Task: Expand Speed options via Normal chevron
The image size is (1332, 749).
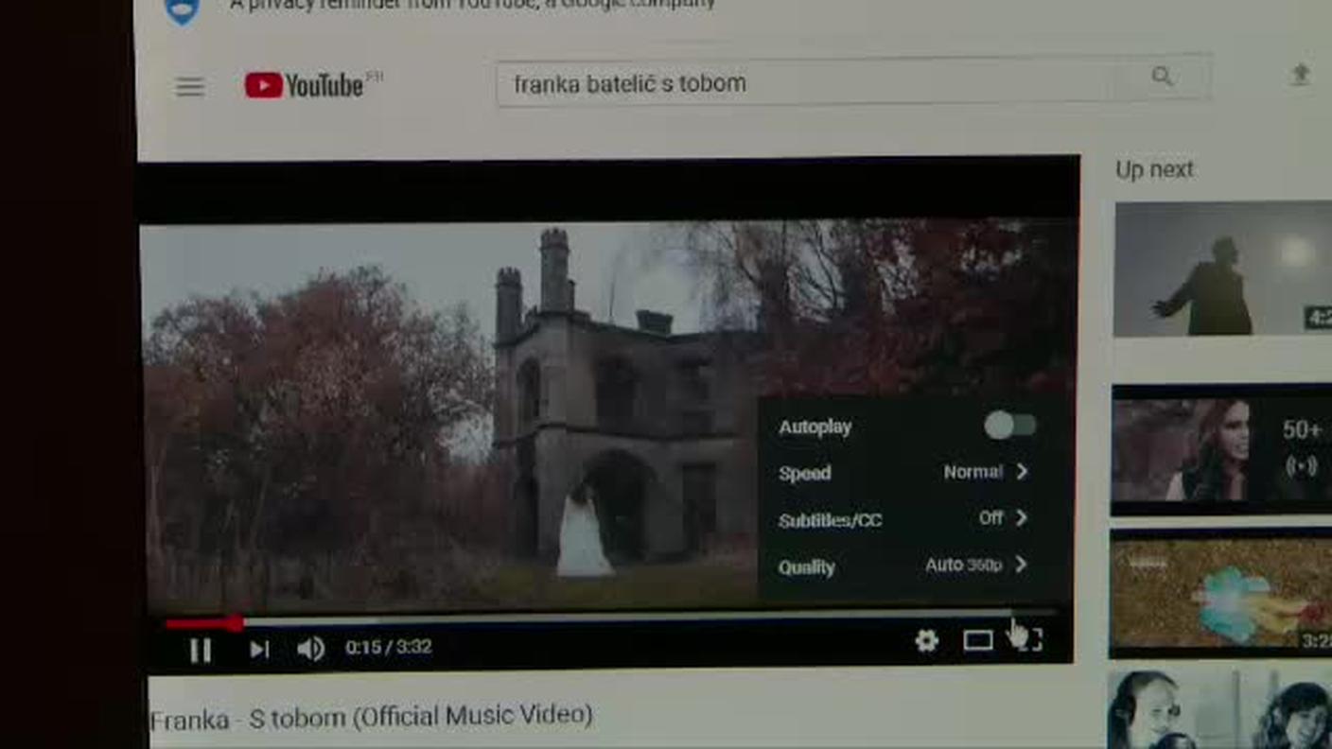Action: tap(1022, 471)
